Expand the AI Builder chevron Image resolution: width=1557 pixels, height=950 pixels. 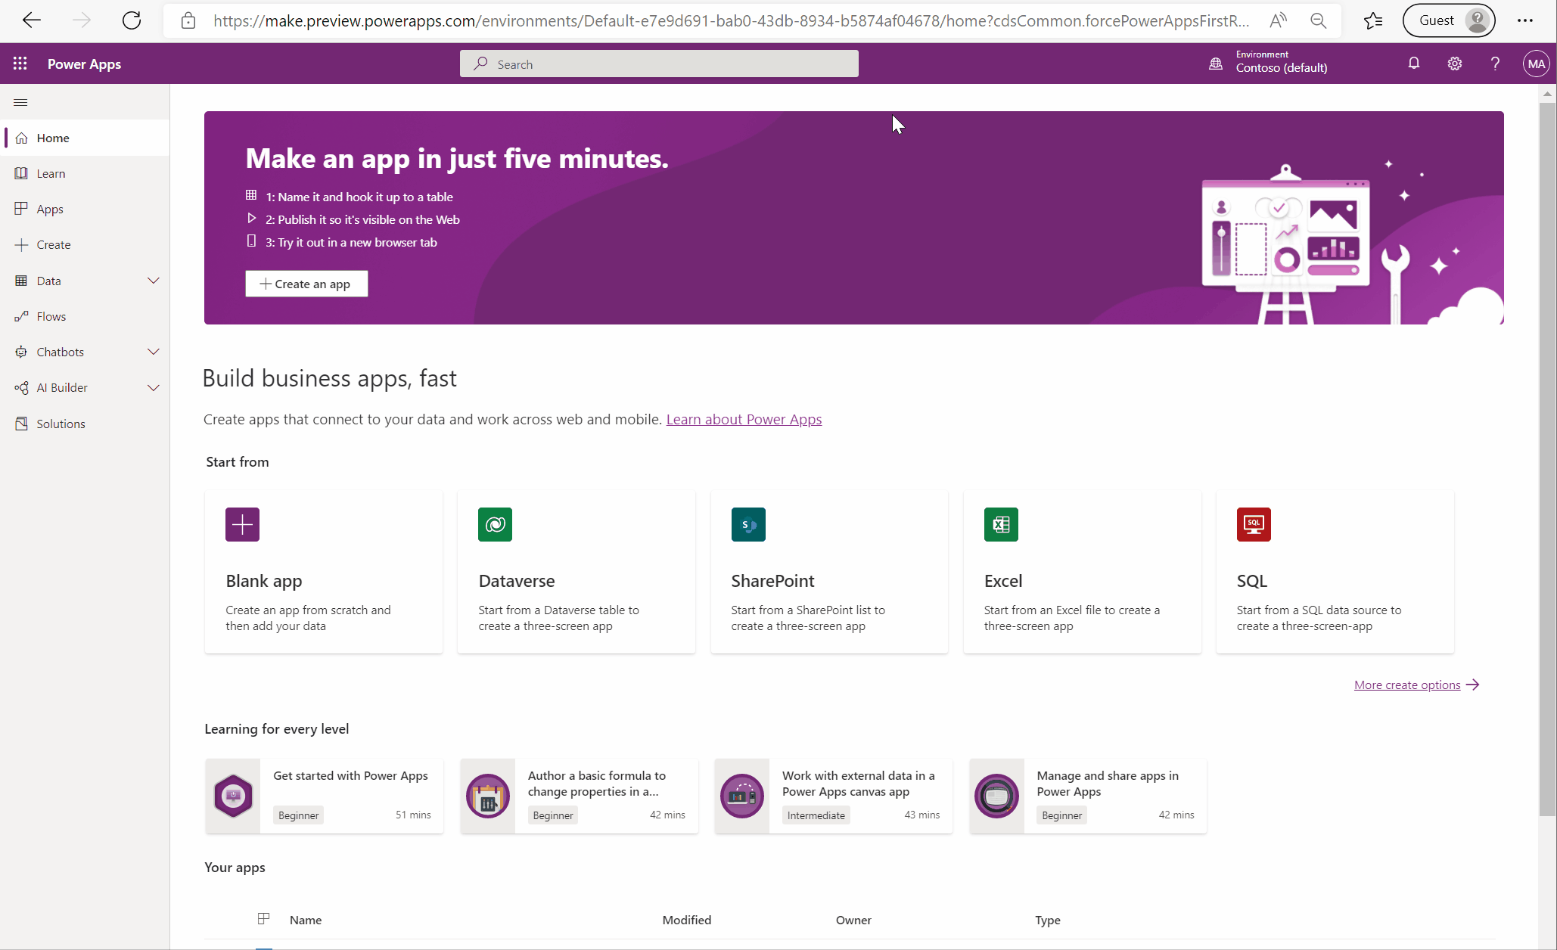click(153, 388)
